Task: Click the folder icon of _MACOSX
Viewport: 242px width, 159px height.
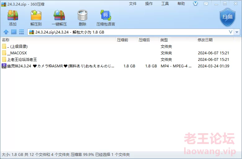Action: pyautogui.click(x=4, y=53)
